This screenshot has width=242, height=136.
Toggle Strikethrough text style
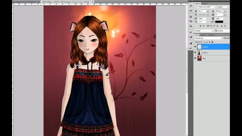coord(225,26)
